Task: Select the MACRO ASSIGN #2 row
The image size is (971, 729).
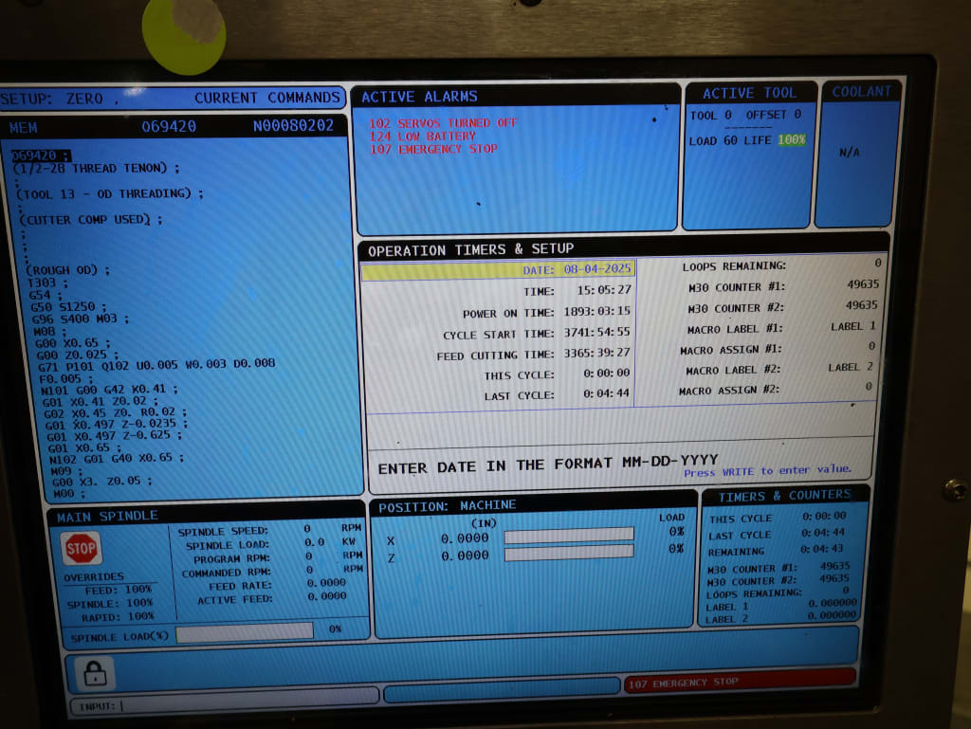Action: tap(776, 390)
